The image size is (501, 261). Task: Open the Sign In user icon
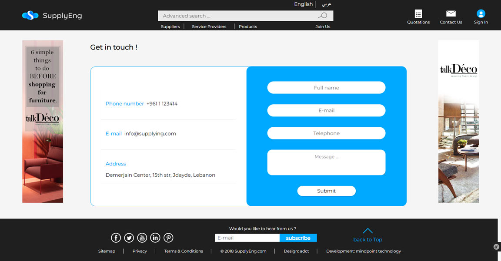481,14
